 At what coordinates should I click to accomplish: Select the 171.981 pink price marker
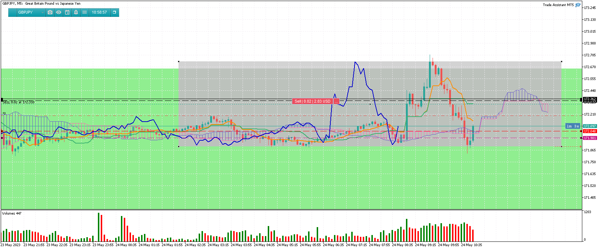tap(590, 138)
